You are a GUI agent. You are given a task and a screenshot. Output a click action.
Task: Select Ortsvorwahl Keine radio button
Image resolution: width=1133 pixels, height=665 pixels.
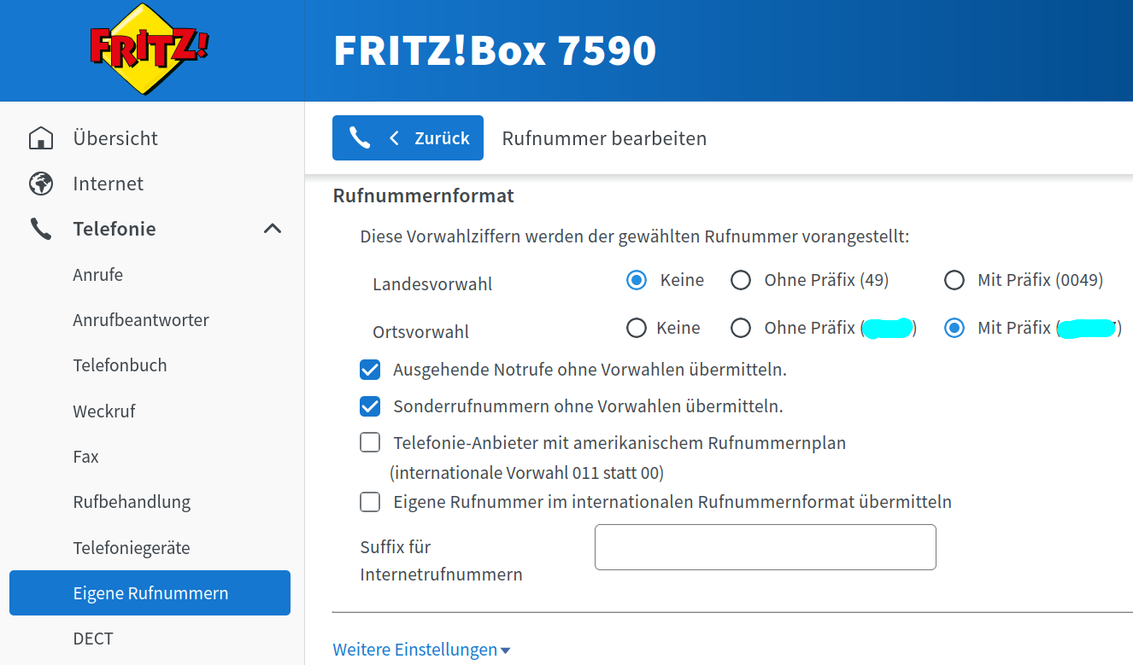pos(637,328)
